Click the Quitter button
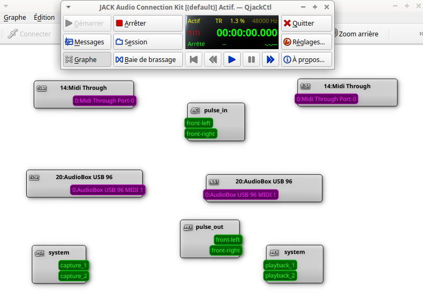Image resolution: width=423 pixels, height=308 pixels. click(306, 23)
